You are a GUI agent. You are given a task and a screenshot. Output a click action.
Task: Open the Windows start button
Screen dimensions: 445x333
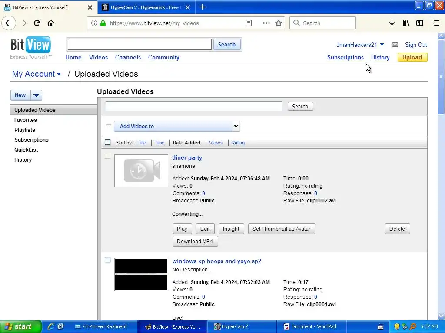click(x=20, y=326)
